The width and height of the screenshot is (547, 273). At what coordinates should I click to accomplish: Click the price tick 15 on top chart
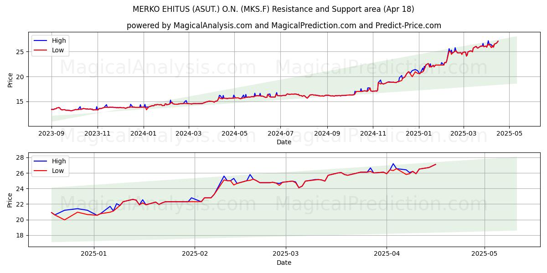click(x=21, y=101)
